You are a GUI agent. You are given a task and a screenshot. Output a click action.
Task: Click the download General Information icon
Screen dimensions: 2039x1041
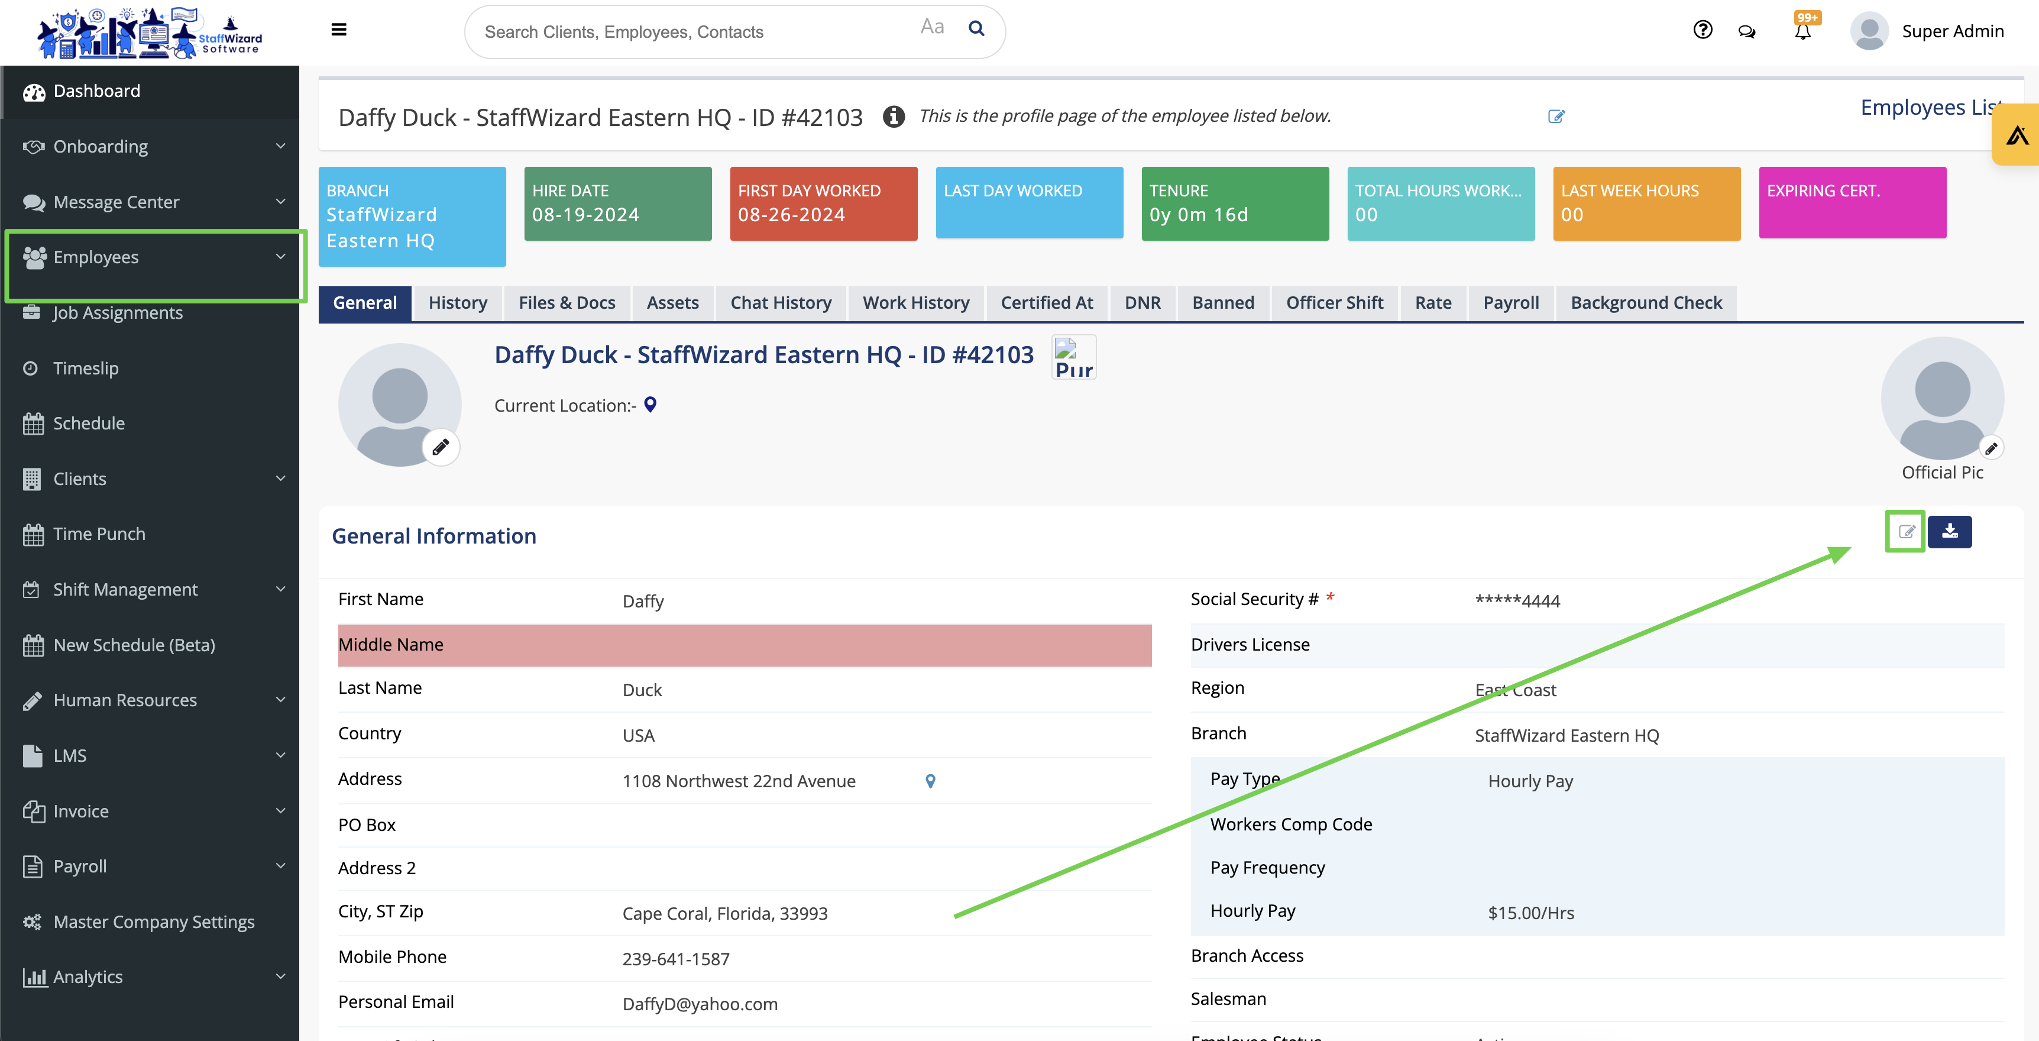click(x=1950, y=531)
